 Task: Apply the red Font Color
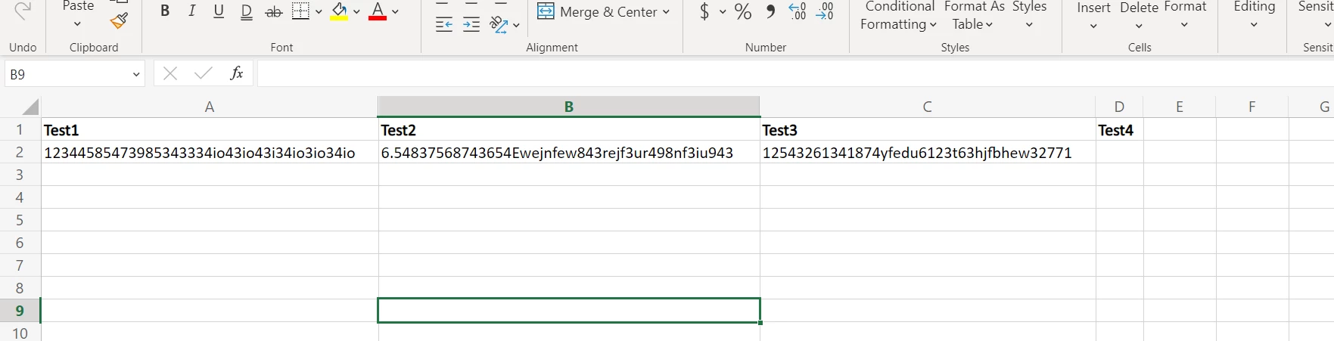coord(378,11)
